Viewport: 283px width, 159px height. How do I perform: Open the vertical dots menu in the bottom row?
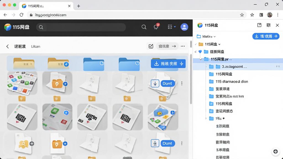182,143
